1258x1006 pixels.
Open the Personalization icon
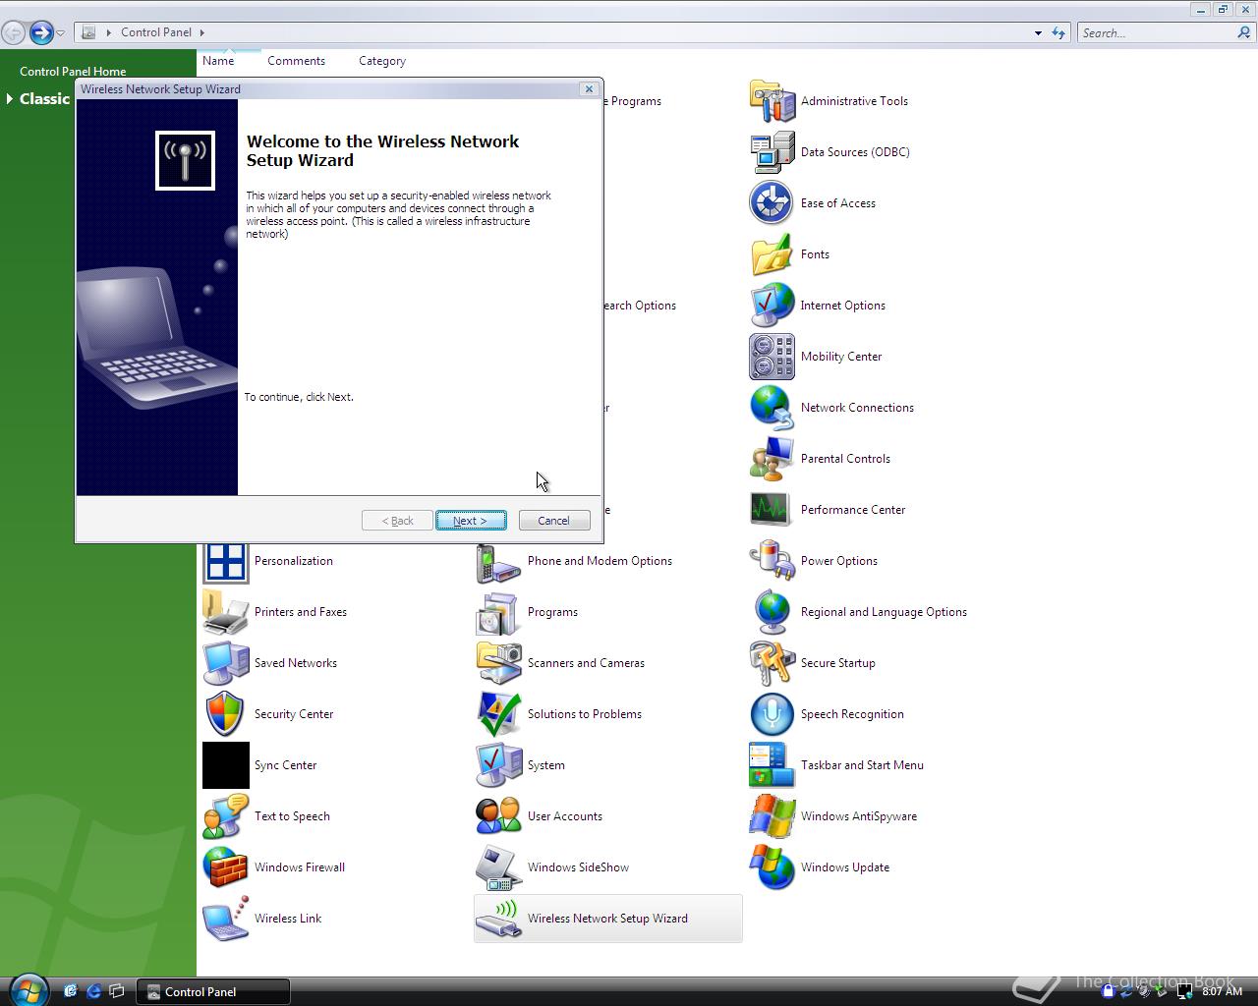[x=225, y=561]
